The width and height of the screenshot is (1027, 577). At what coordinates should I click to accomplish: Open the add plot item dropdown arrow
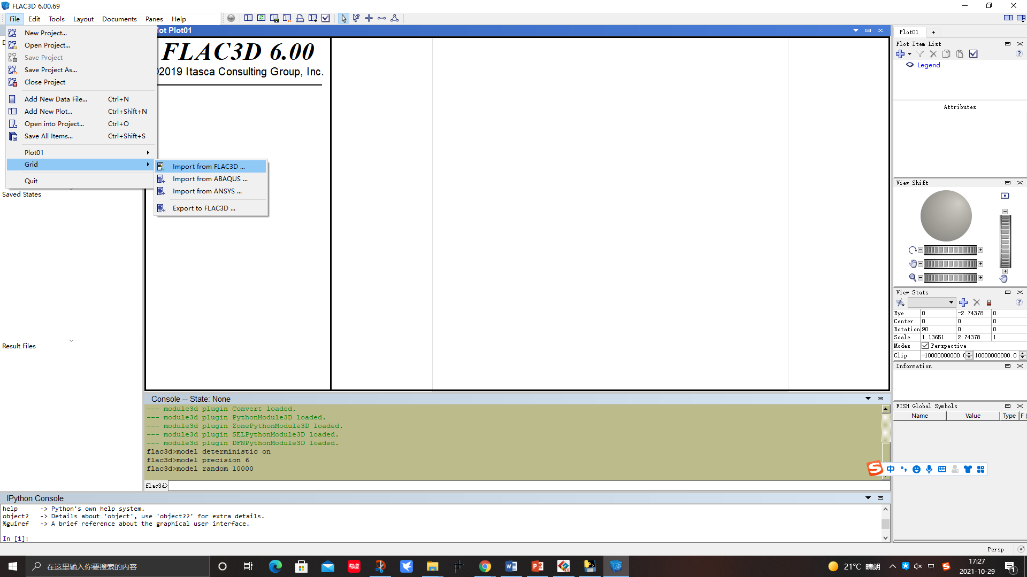(909, 54)
